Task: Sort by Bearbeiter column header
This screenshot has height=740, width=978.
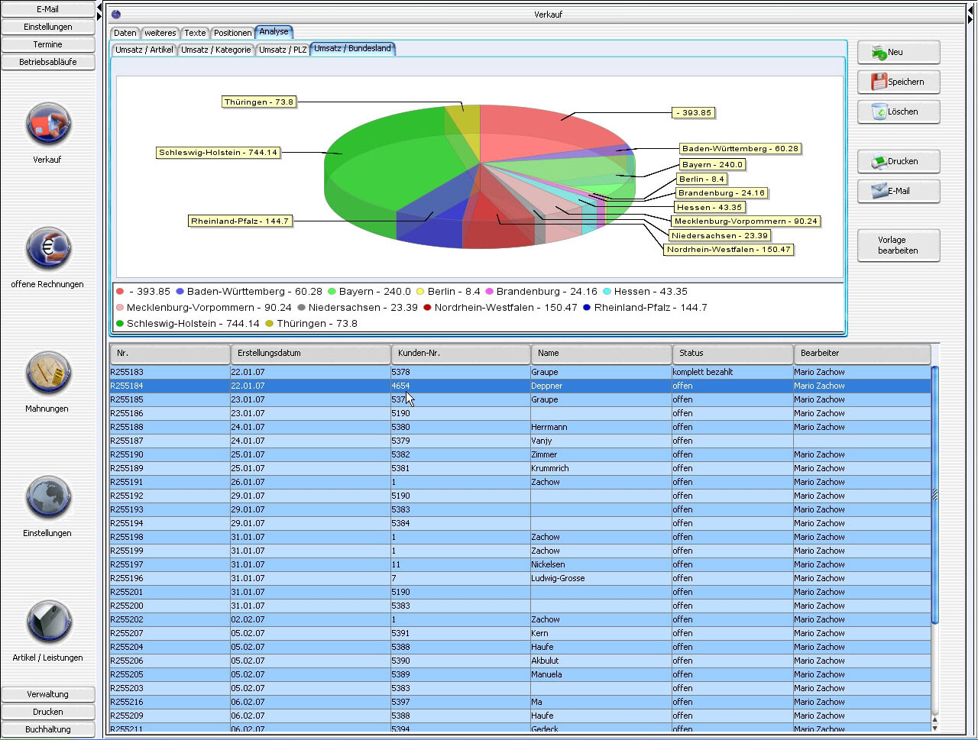Action: [x=863, y=354]
